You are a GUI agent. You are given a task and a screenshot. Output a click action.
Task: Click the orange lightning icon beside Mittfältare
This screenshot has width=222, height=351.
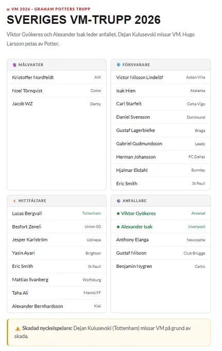[x=14, y=201]
